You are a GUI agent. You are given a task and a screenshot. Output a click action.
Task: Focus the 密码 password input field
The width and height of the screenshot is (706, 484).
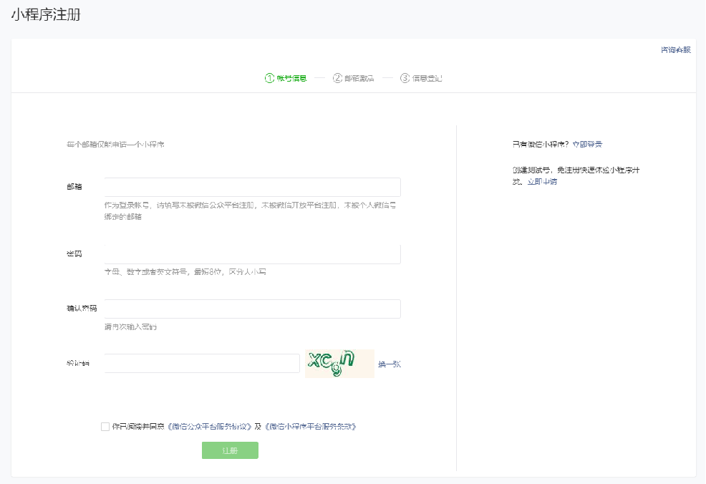[x=252, y=254]
